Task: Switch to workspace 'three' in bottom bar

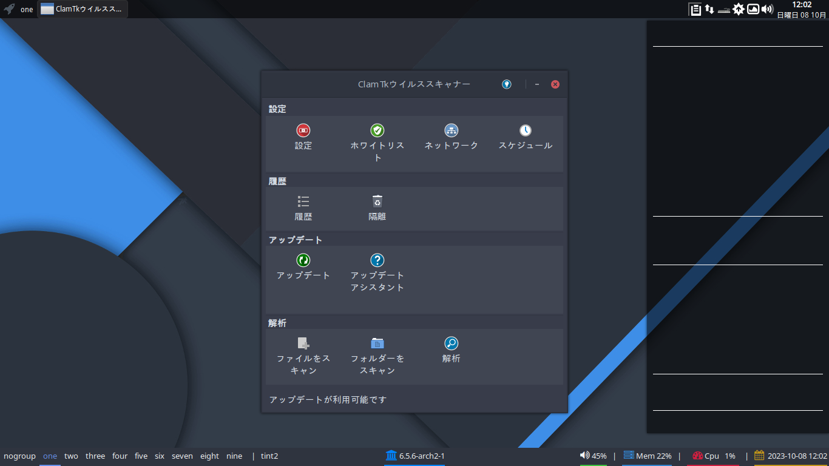Action: pyautogui.click(x=95, y=456)
